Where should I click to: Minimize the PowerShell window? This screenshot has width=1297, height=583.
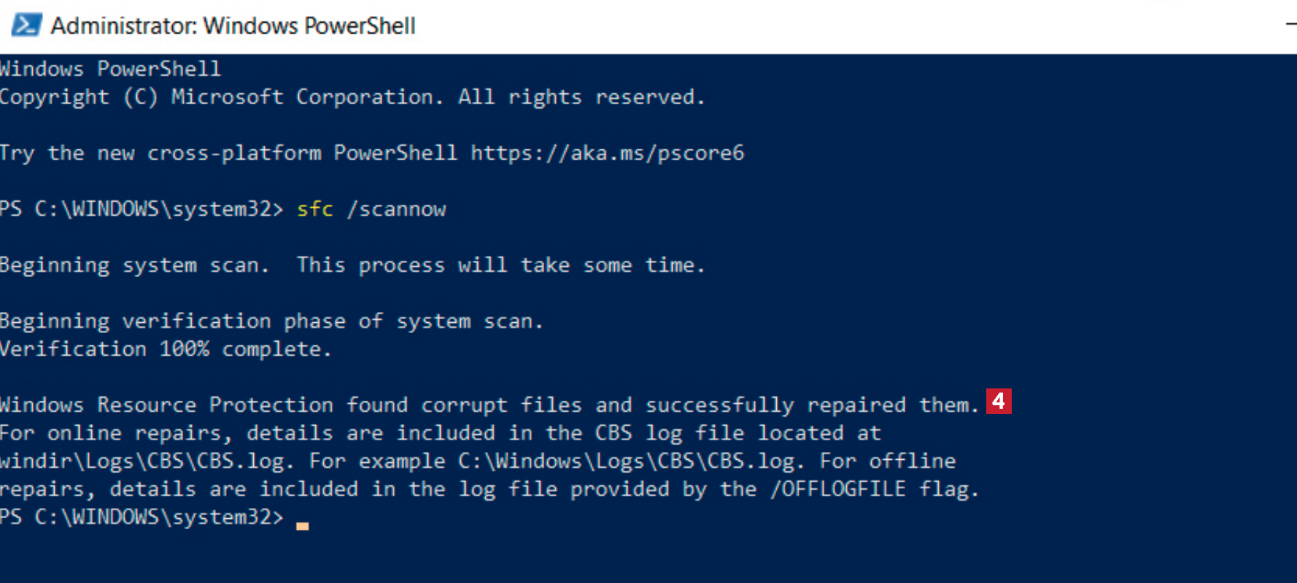(x=1290, y=25)
